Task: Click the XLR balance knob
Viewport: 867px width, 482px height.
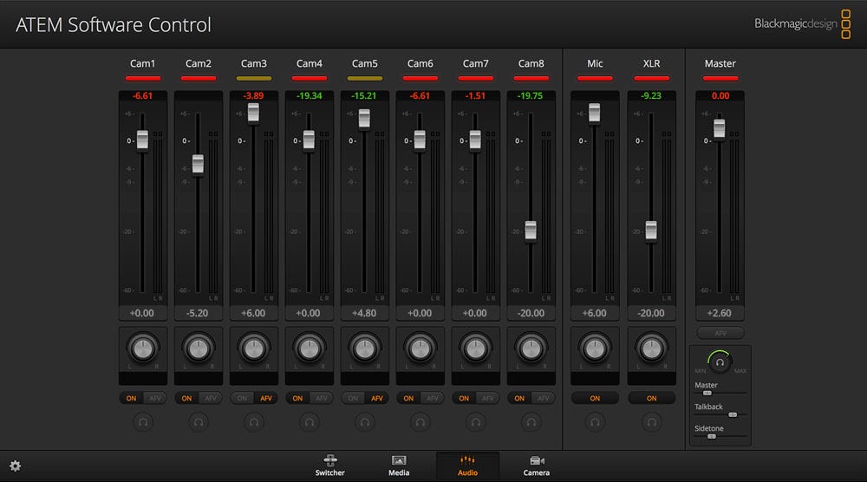Action: pyautogui.click(x=651, y=348)
